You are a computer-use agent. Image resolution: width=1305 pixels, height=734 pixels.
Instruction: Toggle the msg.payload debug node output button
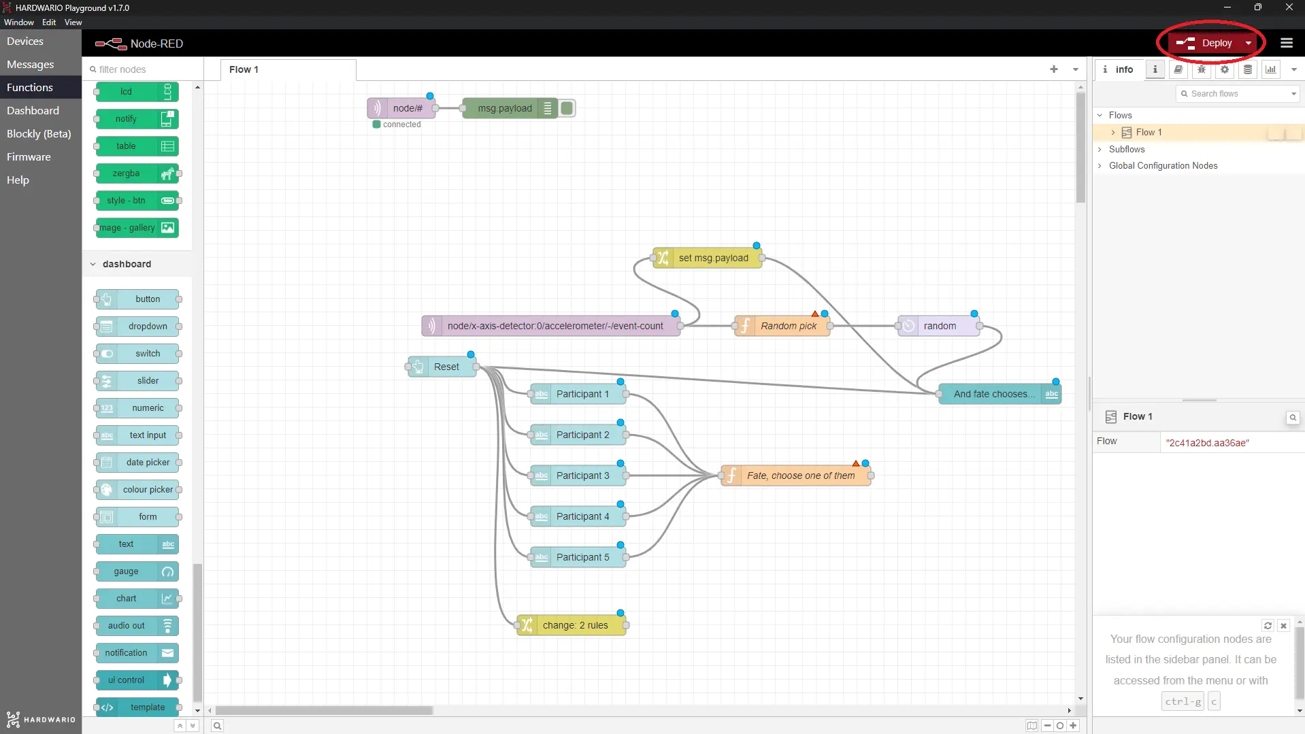pos(567,108)
